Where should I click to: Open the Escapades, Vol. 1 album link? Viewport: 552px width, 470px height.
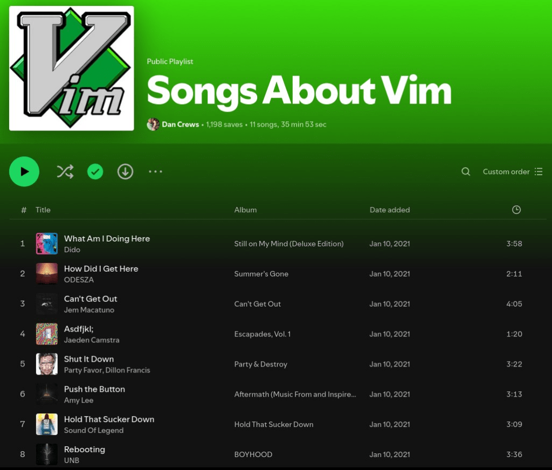(x=262, y=334)
